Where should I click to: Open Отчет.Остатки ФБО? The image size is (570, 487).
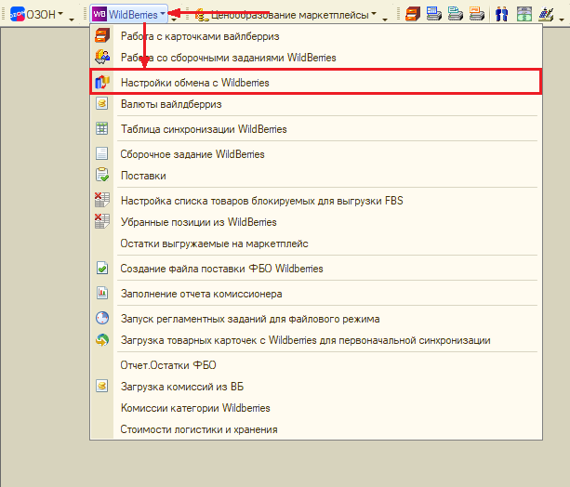[315, 365]
